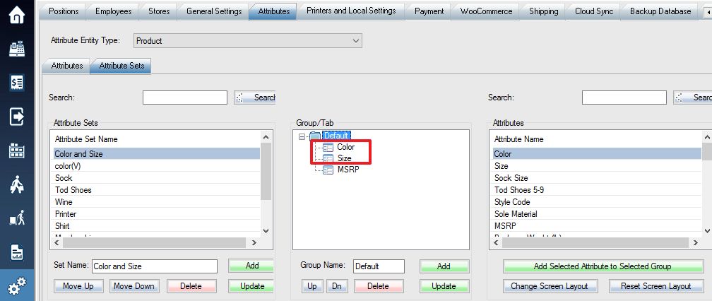The image size is (712, 301).
Task: Select the top Attributes tab
Action: (x=274, y=11)
